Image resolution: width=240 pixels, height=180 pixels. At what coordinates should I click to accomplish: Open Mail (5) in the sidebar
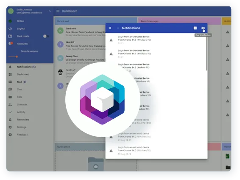click(x=22, y=82)
